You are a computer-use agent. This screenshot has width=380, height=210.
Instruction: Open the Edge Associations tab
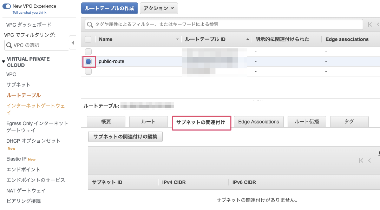258,122
